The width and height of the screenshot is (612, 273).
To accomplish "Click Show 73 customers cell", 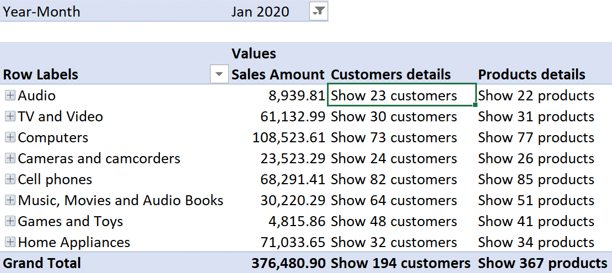I will pyautogui.click(x=394, y=137).
